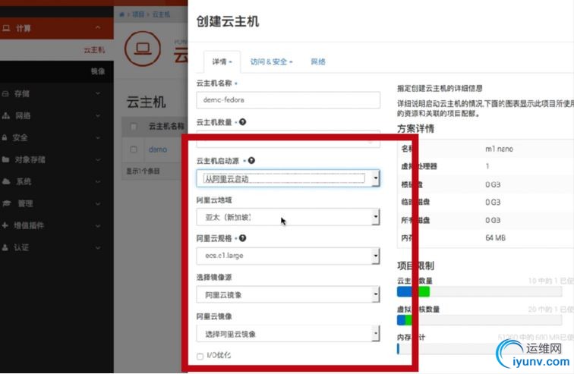The width and height of the screenshot is (574, 374).
Task: Switch to the 详情 tab
Action: (x=222, y=61)
